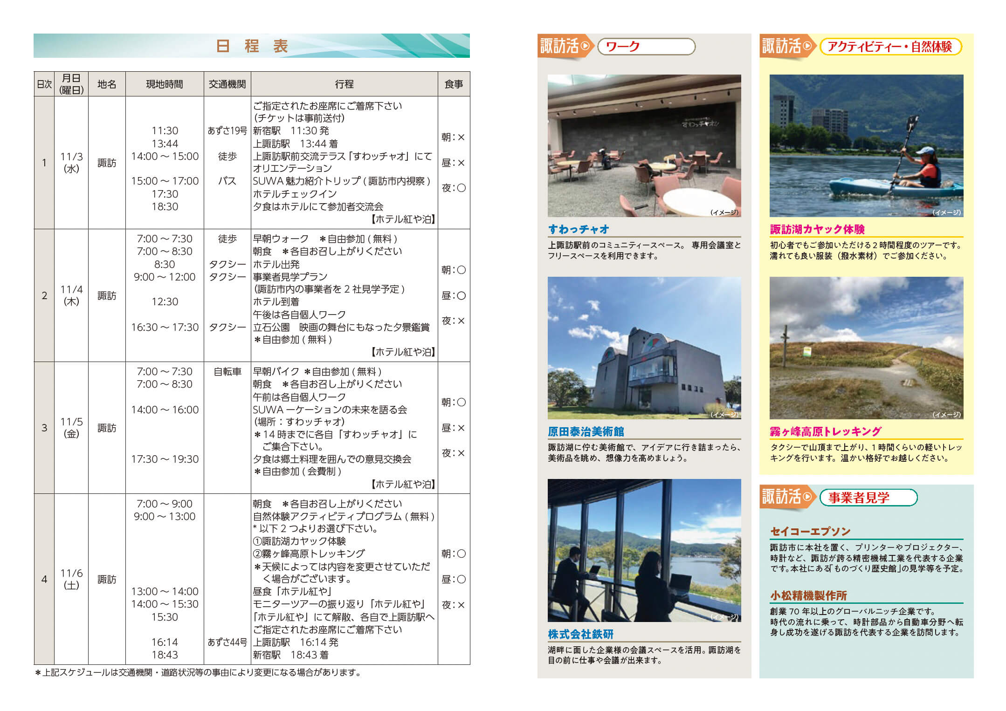
Task: Select the 事業者見学 pill label
Action: pos(868,497)
